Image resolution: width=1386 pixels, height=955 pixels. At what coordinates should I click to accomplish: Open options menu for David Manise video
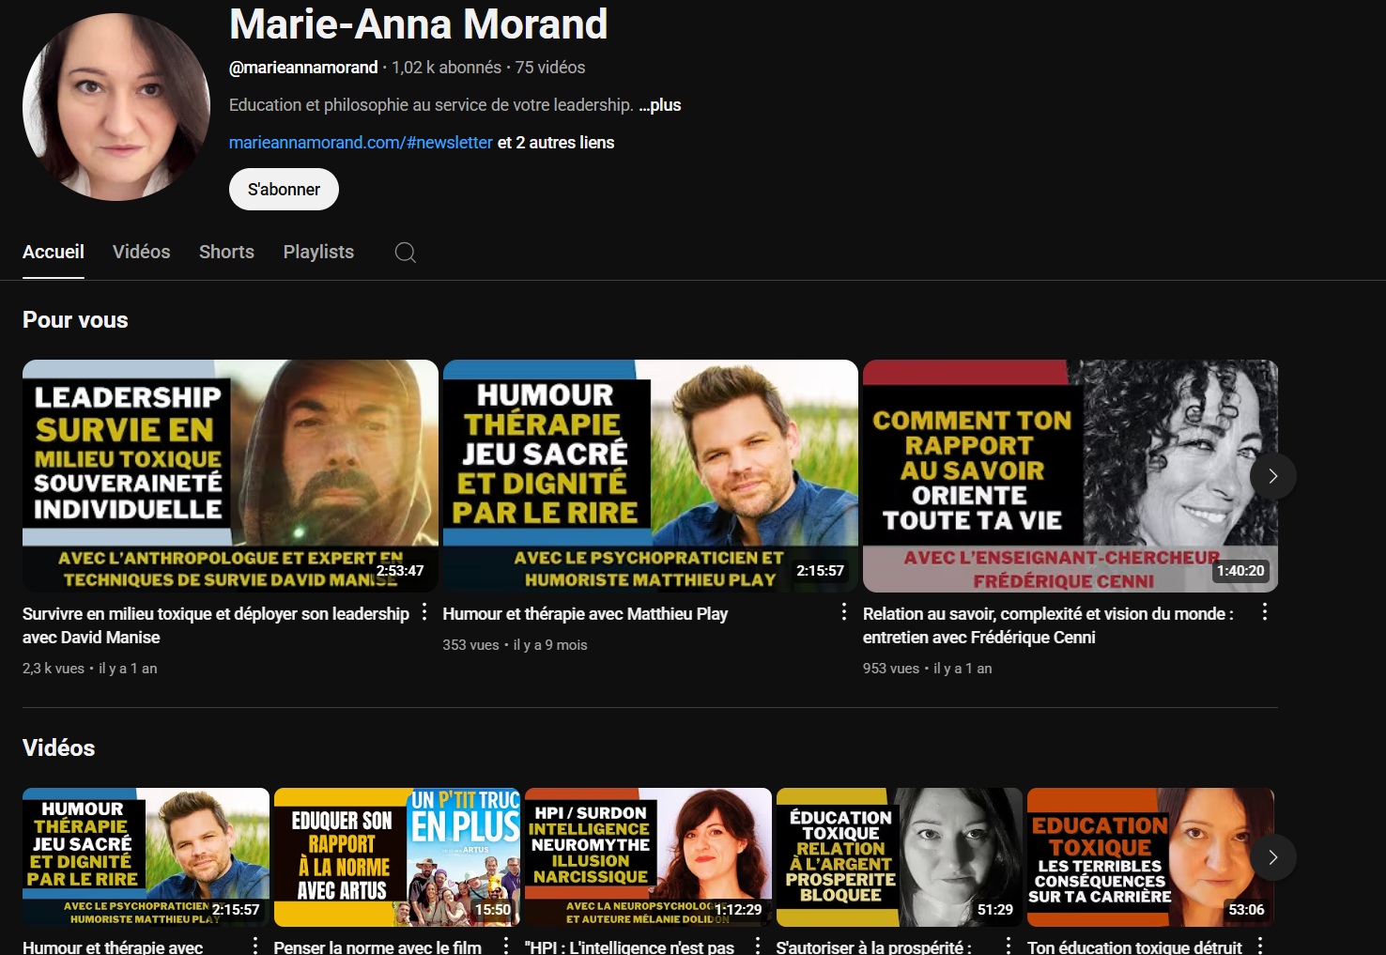click(424, 612)
